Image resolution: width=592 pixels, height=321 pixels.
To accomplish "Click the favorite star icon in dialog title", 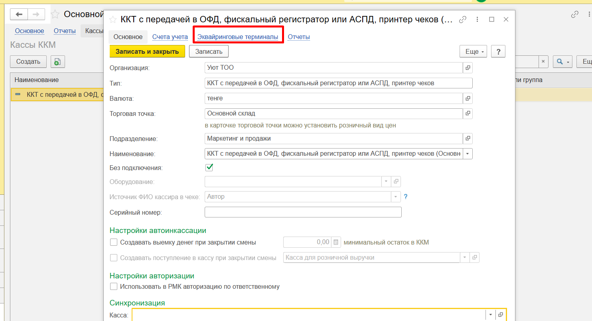I will tap(113, 20).
